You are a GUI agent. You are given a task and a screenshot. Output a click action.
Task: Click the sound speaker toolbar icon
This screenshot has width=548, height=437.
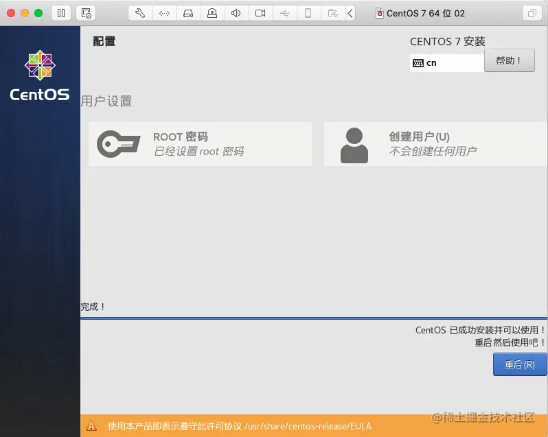tap(236, 13)
